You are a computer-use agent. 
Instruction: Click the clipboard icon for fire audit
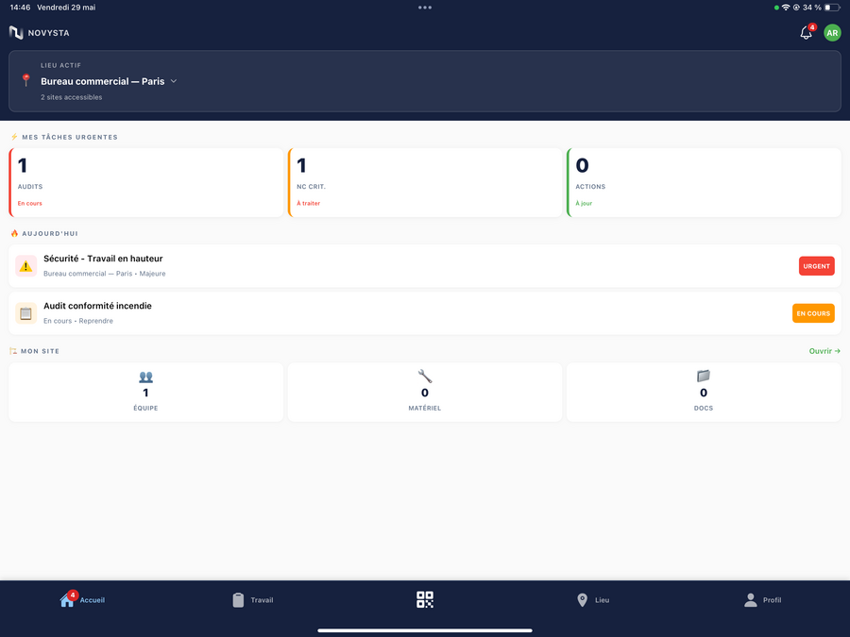25,313
